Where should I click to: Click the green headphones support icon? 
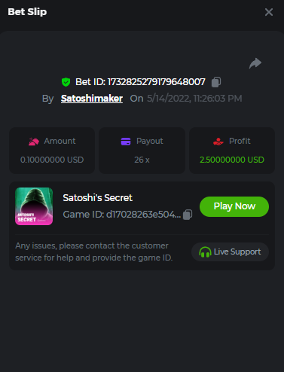205,252
